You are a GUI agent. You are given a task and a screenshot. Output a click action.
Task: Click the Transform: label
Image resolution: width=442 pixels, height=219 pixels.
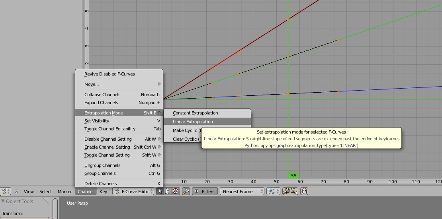coord(12,213)
